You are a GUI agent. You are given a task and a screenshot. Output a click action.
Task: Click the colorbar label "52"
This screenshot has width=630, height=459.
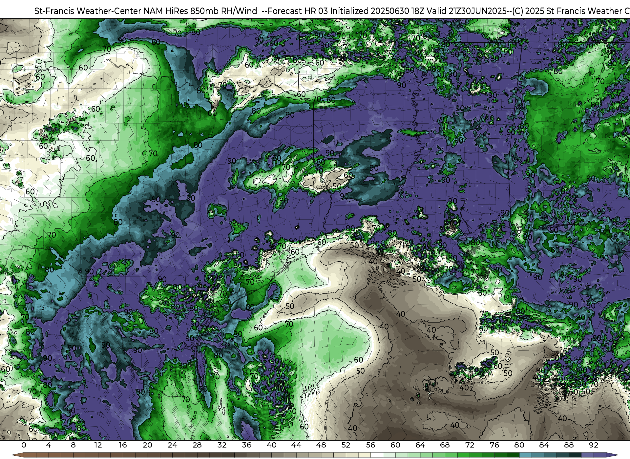coord(346,445)
